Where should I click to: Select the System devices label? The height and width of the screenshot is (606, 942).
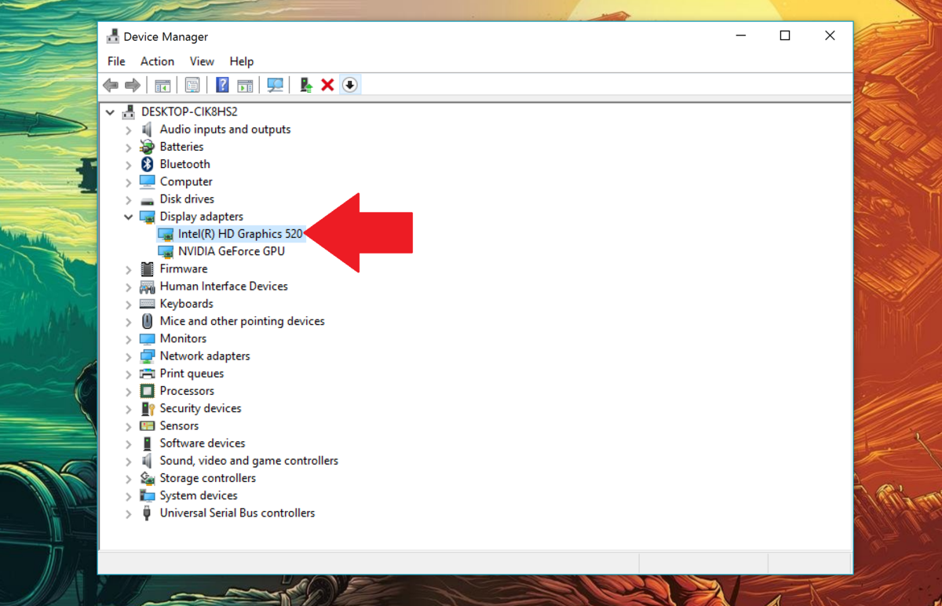(x=199, y=495)
